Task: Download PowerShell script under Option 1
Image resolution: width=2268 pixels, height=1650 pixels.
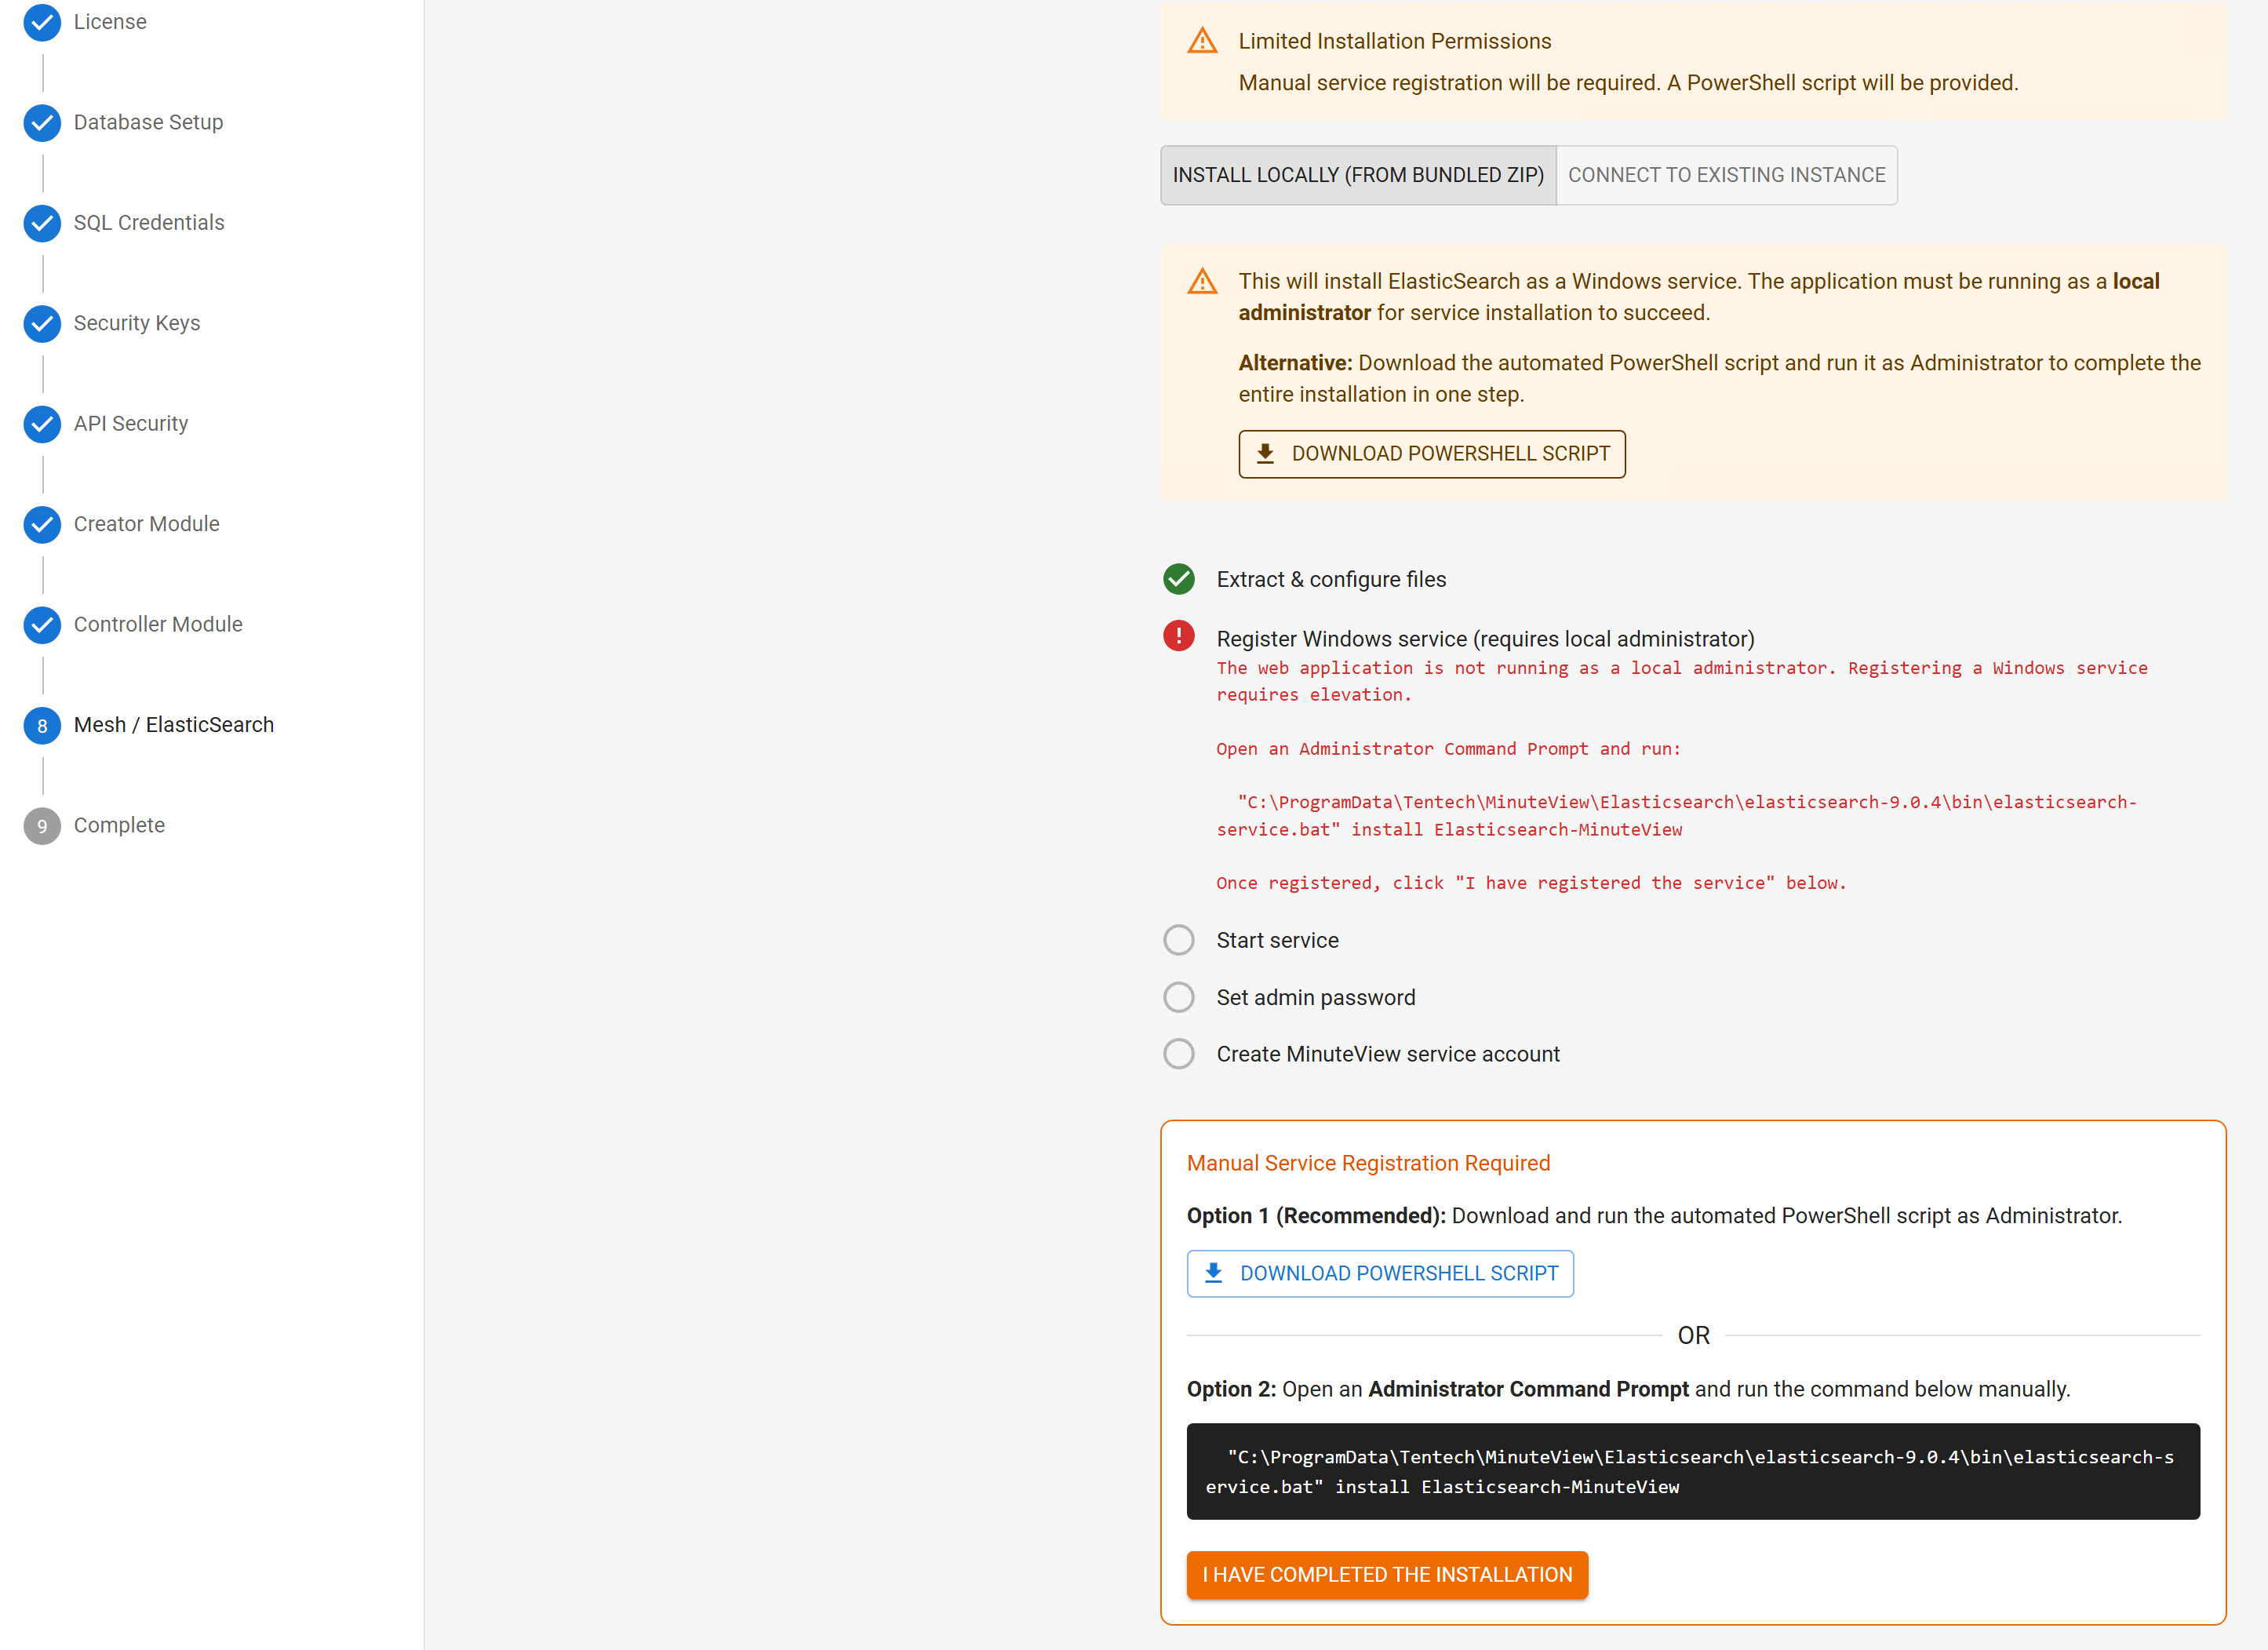Action: [x=1379, y=1273]
